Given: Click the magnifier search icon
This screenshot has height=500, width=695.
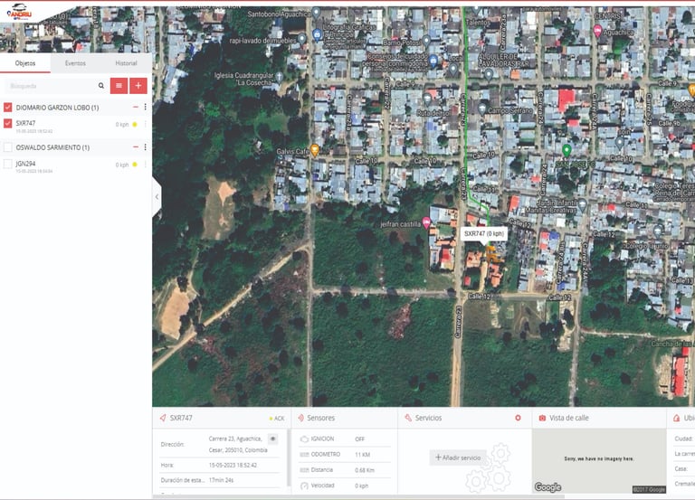Looking at the screenshot, I should pyautogui.click(x=101, y=86).
